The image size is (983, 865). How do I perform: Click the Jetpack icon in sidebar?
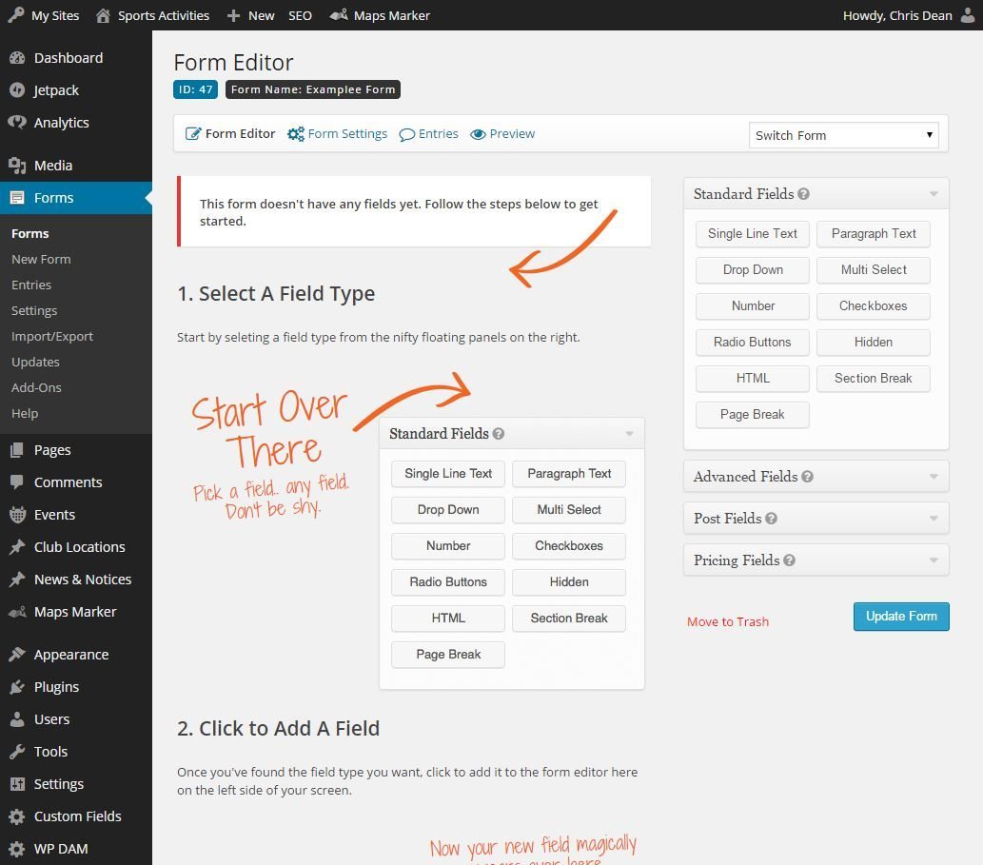coord(16,90)
